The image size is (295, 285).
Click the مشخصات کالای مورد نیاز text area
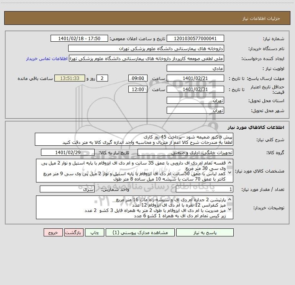pyautogui.click(x=134, y=171)
